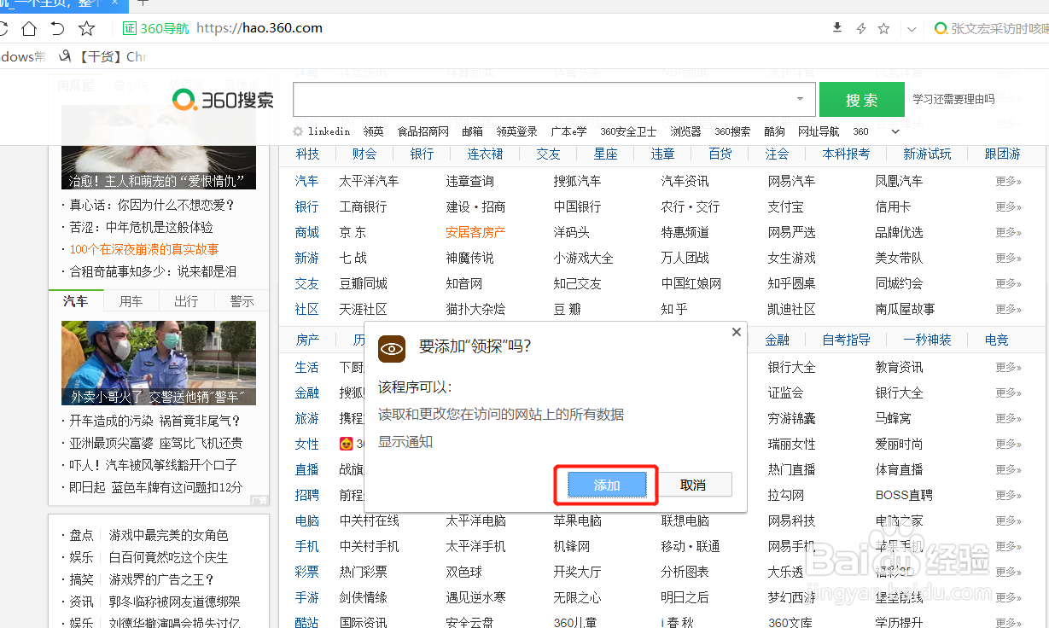Close the add-extension dialog with the X
The image size is (1049, 628).
tap(737, 332)
